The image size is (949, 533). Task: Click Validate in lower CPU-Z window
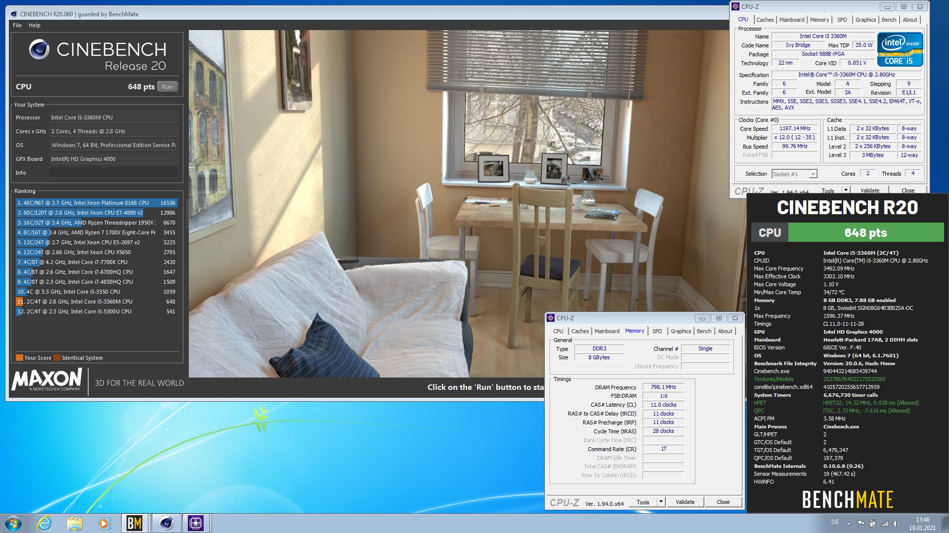coord(685,502)
